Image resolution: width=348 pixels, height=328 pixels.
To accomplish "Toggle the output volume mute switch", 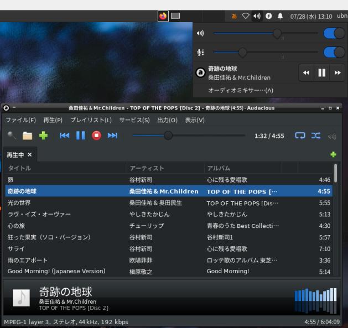I will click(x=334, y=33).
